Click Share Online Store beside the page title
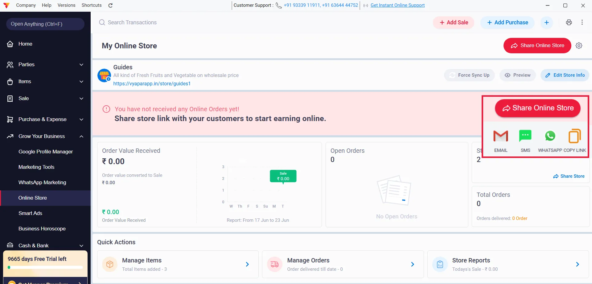This screenshot has width=592, height=284. [x=537, y=46]
